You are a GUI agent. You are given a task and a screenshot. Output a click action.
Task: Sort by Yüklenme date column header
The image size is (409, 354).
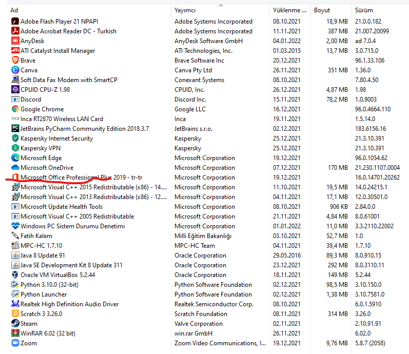click(289, 10)
